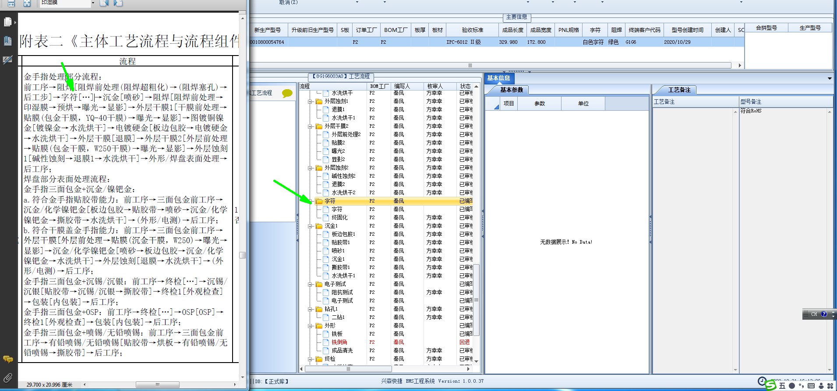
Task: Click the CH language bar indicator
Action: point(814,314)
